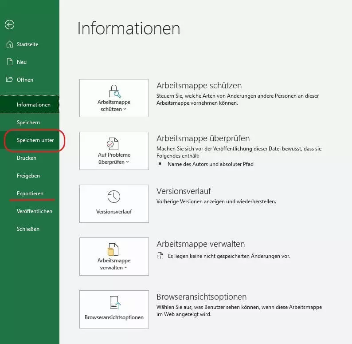Expand the Arbeitsmappe verwalten dropdown
Image resolution: width=352 pixels, height=344 pixels.
click(114, 264)
